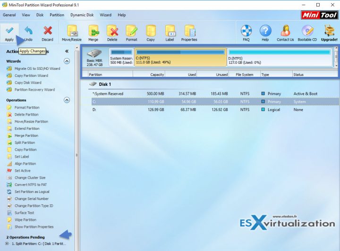This screenshot has width=340, height=251.
Task: Sort by Used column header
Action: coord(181,75)
